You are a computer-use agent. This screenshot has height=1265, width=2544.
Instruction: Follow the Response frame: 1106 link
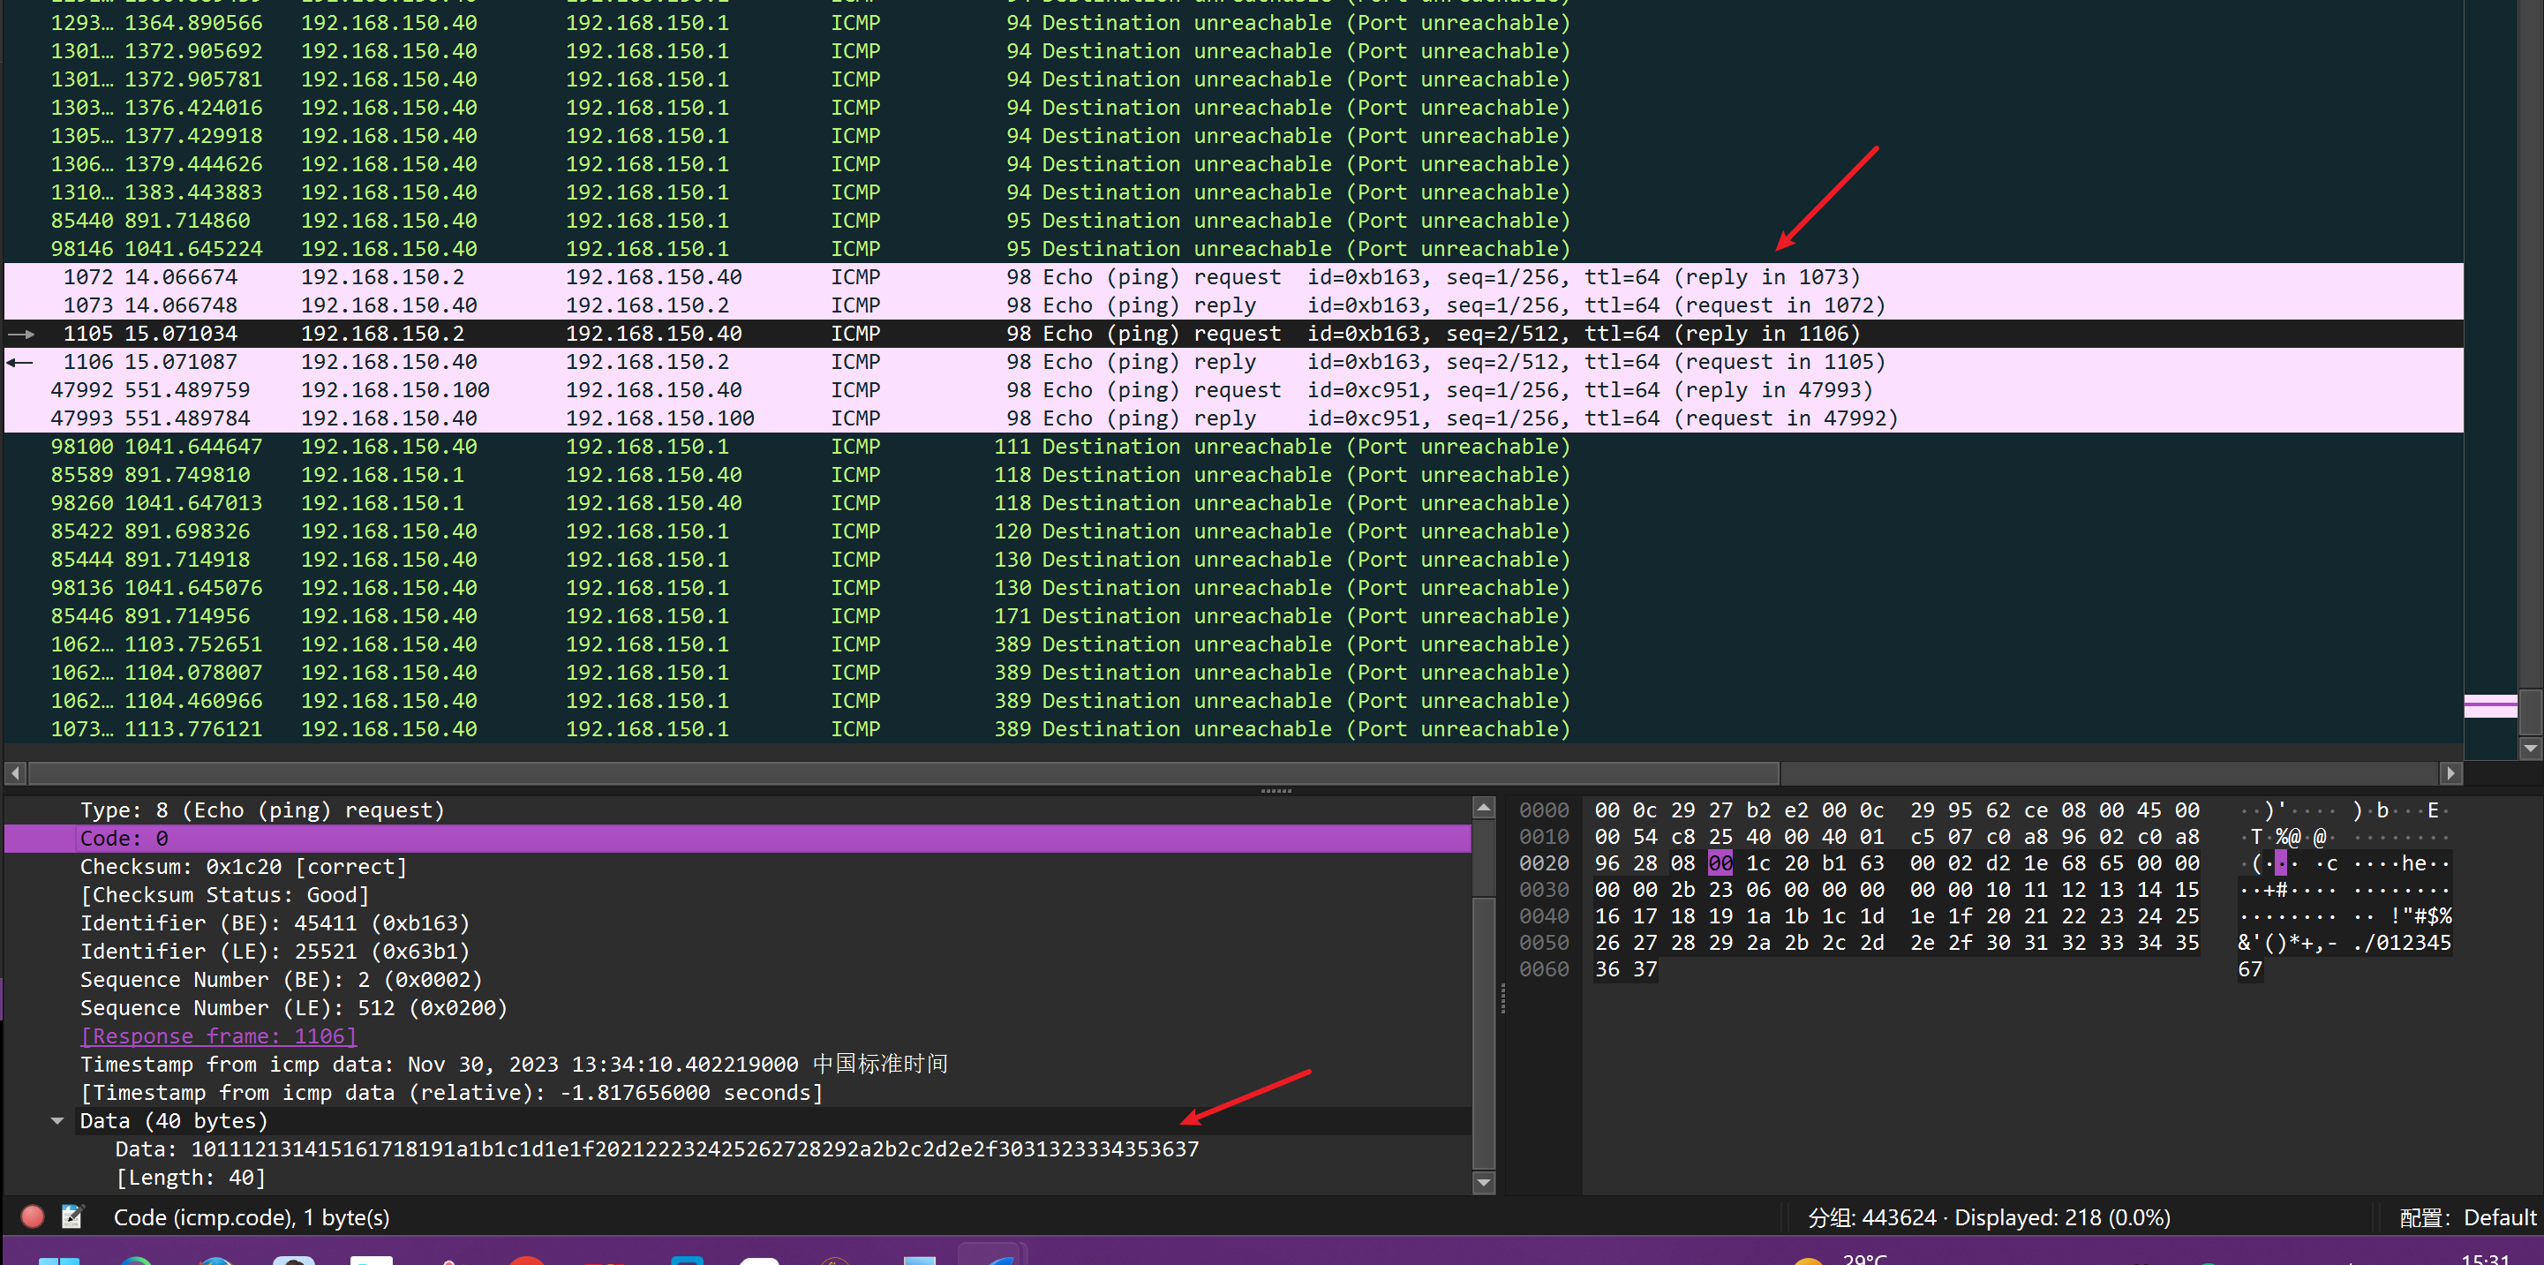click(x=218, y=1035)
